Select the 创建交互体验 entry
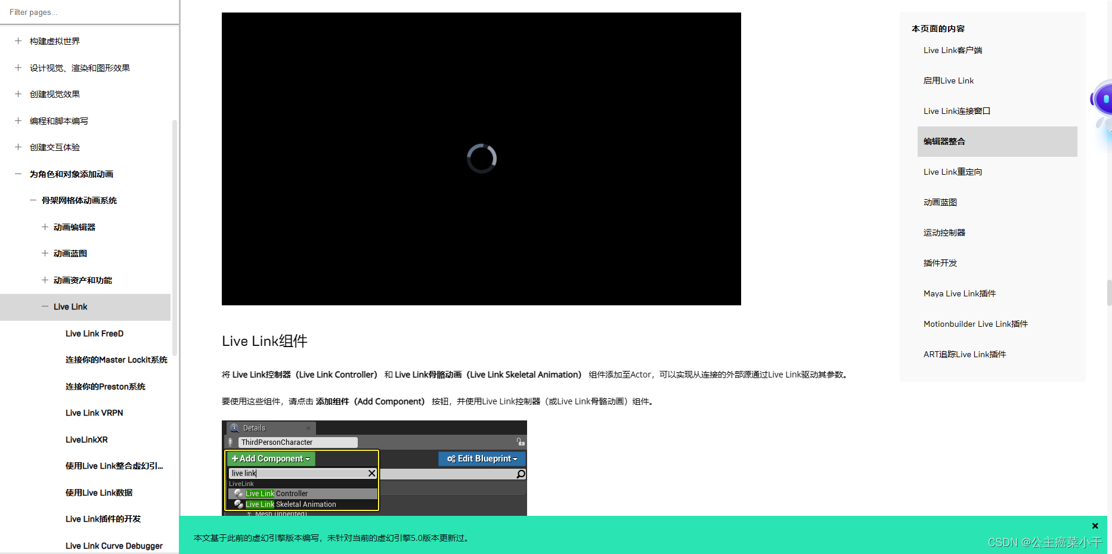This screenshot has width=1112, height=554. (55, 147)
